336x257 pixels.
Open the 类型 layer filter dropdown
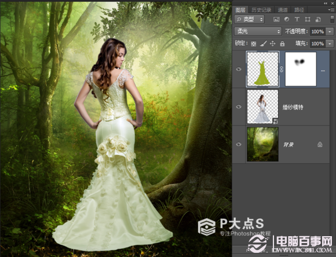click(250, 19)
